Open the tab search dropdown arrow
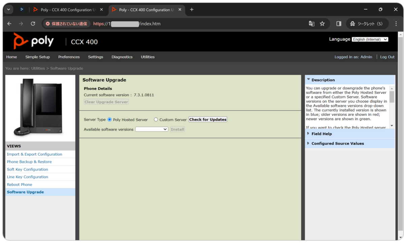 tap(8, 9)
